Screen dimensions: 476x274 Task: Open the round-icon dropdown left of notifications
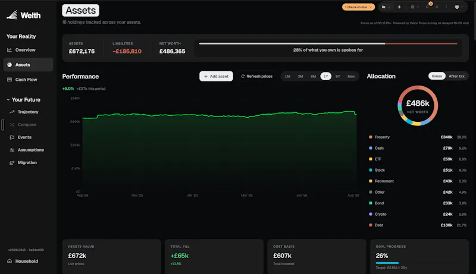tap(414, 7)
